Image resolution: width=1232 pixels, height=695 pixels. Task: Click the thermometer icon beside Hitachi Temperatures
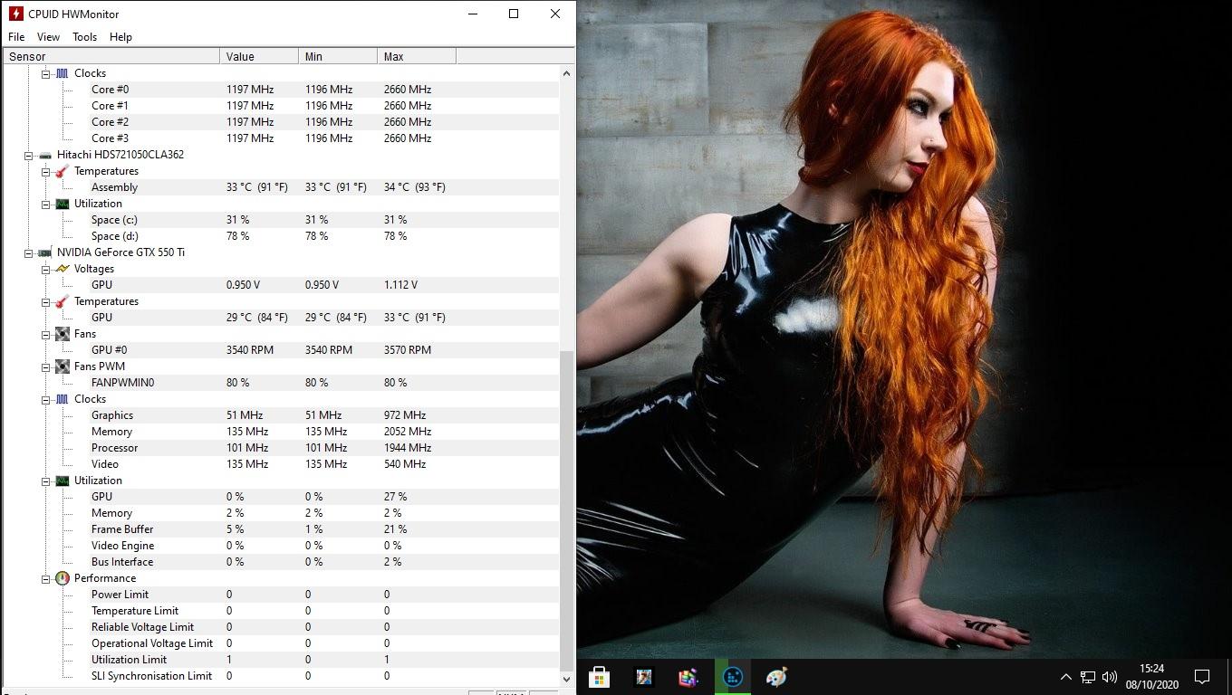[x=62, y=171]
